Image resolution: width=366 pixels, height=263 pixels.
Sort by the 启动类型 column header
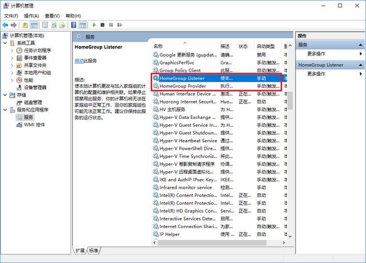click(x=268, y=46)
